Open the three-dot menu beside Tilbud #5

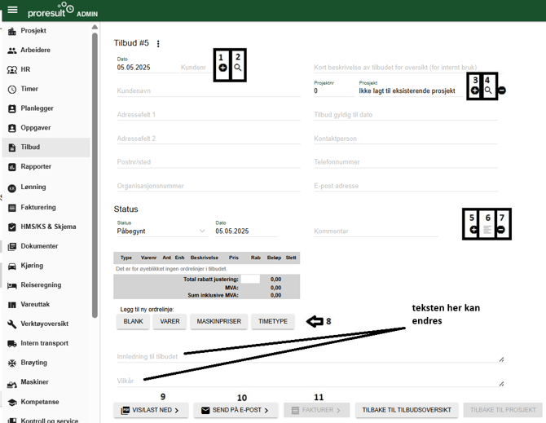158,44
